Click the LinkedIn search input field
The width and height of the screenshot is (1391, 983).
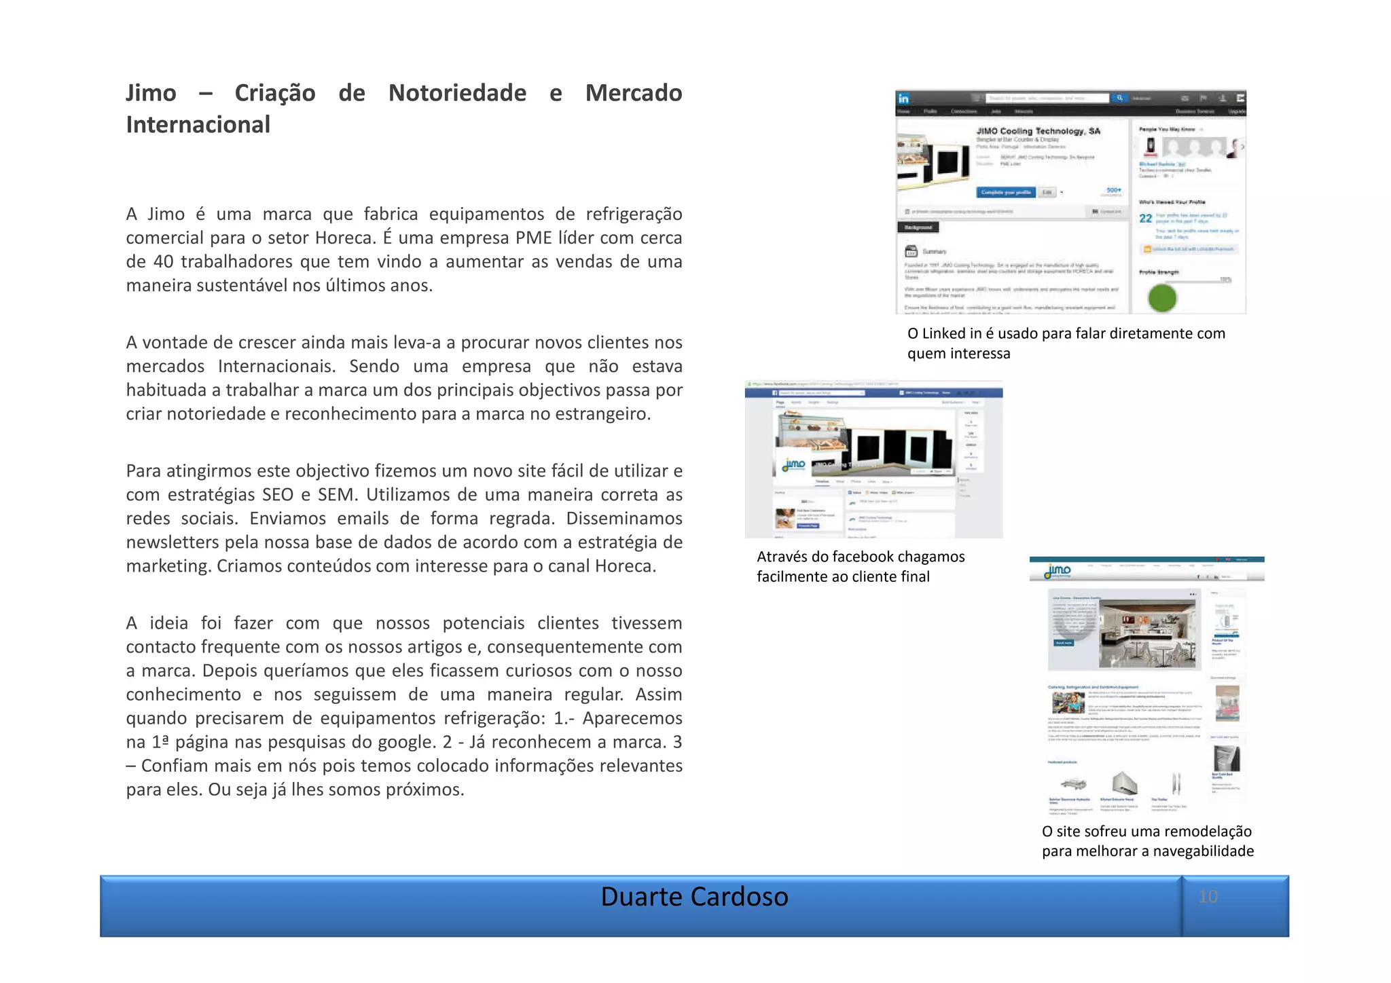pos(1046,98)
